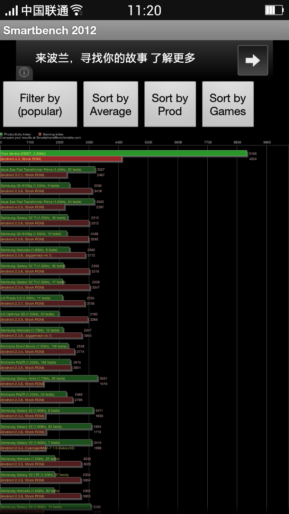
Task: Select Asus Eee Pad Transformer Prime 85 tests row
Action: (47, 170)
